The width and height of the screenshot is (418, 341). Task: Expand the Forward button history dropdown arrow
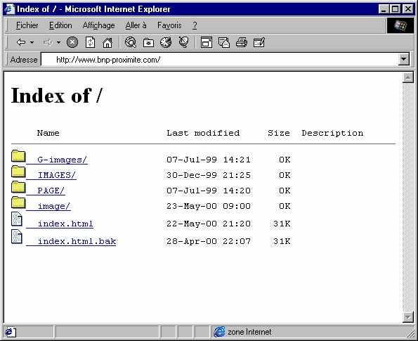[58, 42]
